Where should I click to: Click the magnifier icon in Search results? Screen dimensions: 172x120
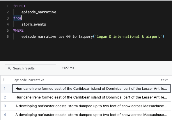(9, 68)
